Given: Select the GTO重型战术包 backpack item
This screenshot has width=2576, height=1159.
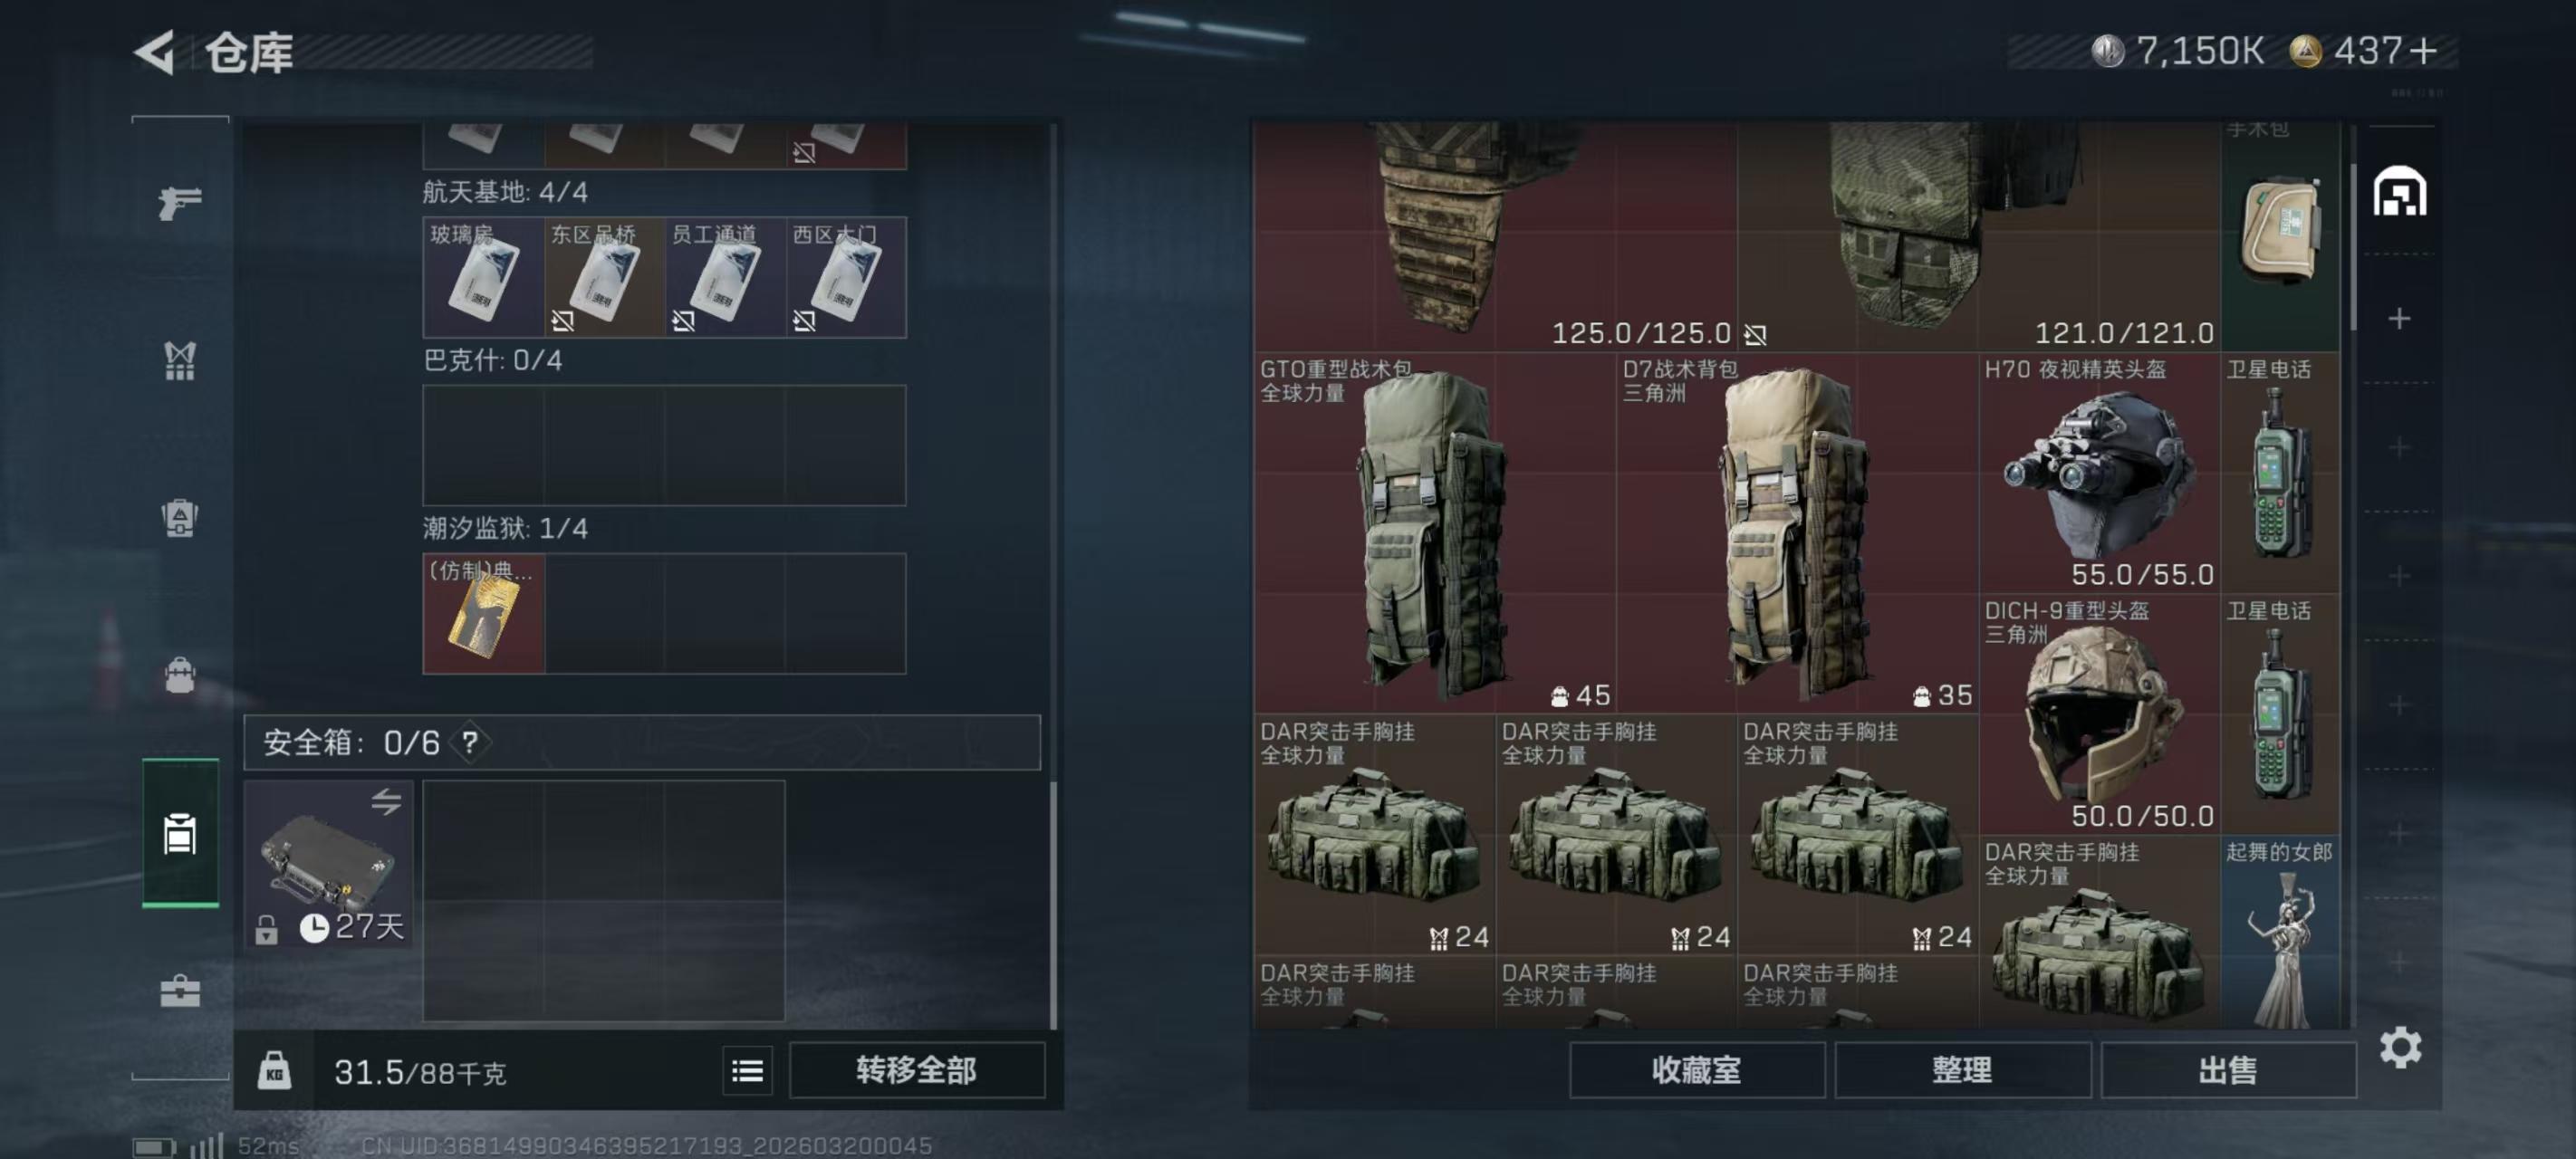Looking at the screenshot, I should [1435, 532].
